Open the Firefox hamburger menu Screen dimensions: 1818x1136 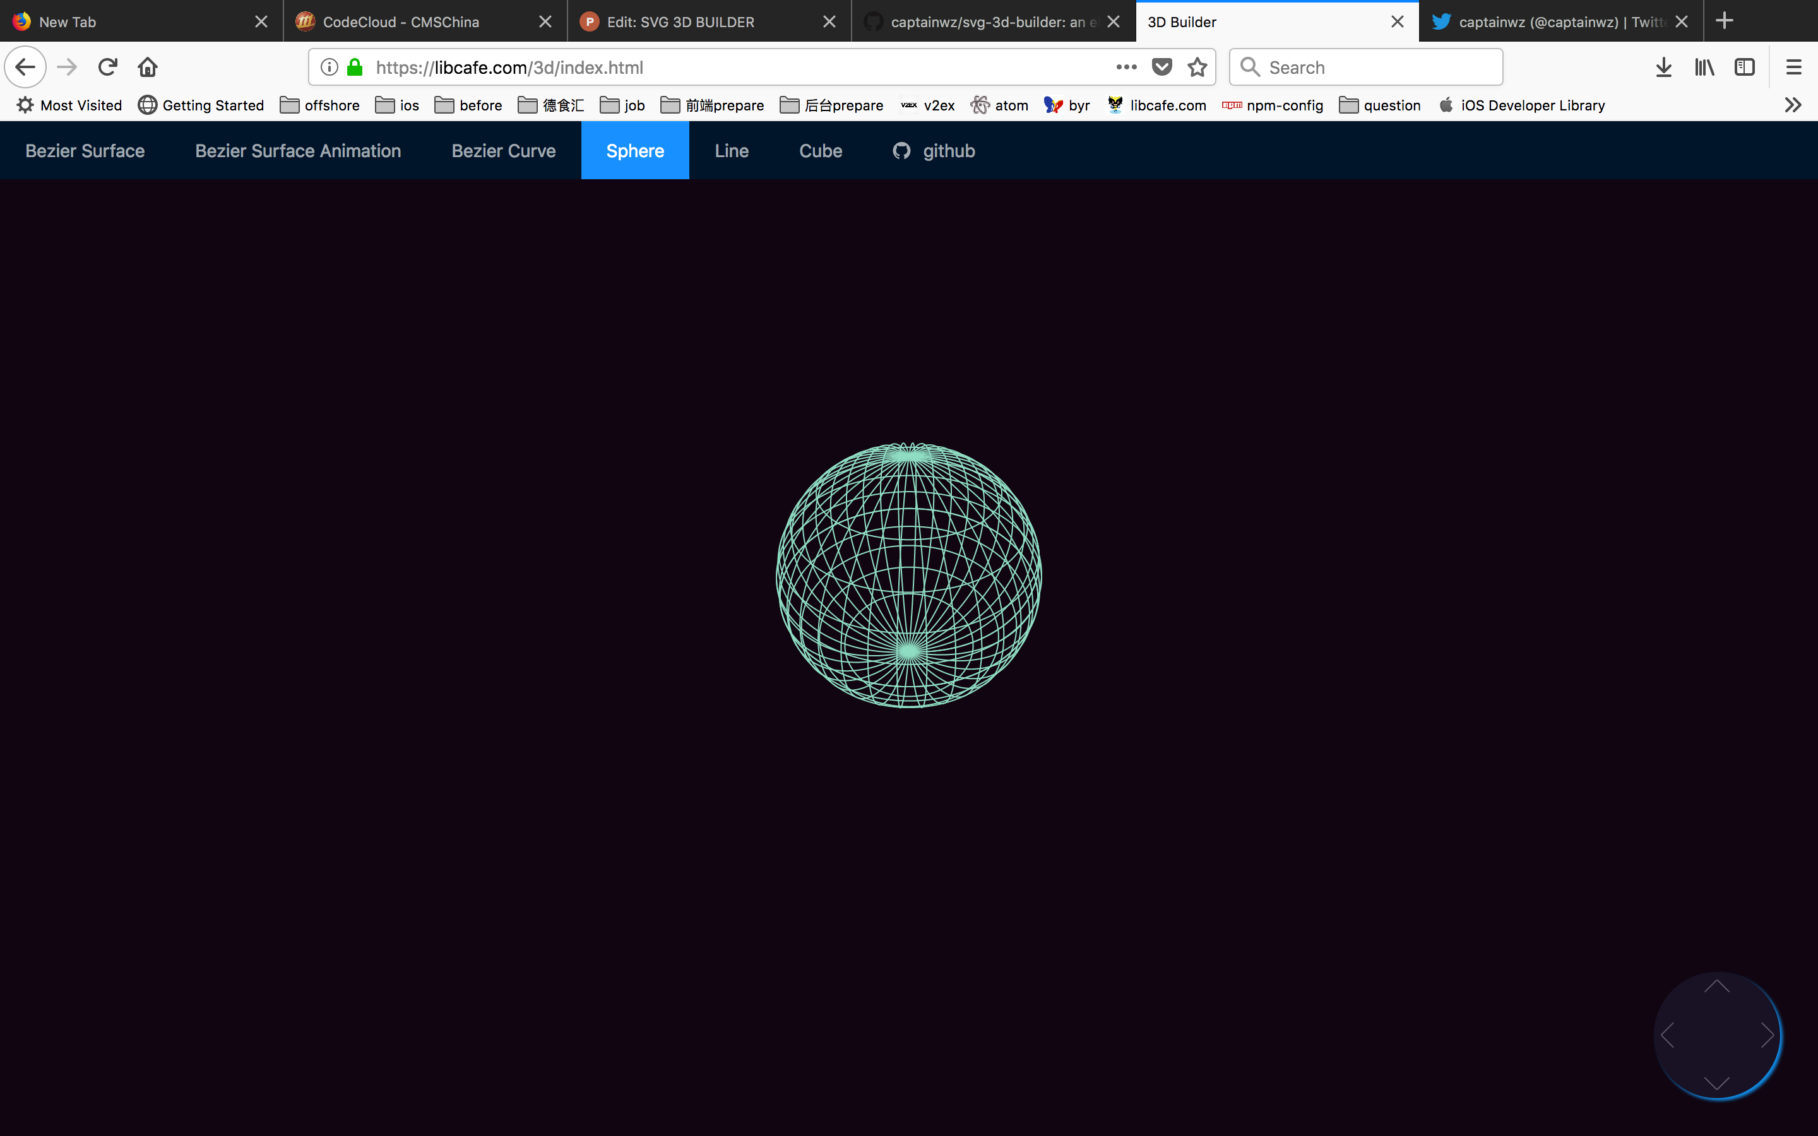tap(1793, 67)
